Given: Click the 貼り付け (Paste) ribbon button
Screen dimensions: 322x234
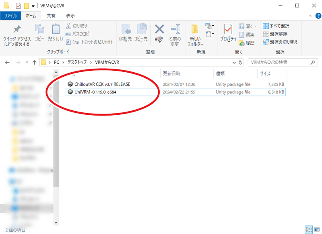Looking at the screenshot, I should 56,33.
